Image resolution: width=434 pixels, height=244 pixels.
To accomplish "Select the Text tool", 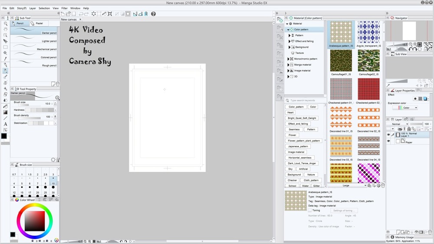I will click(5, 124).
